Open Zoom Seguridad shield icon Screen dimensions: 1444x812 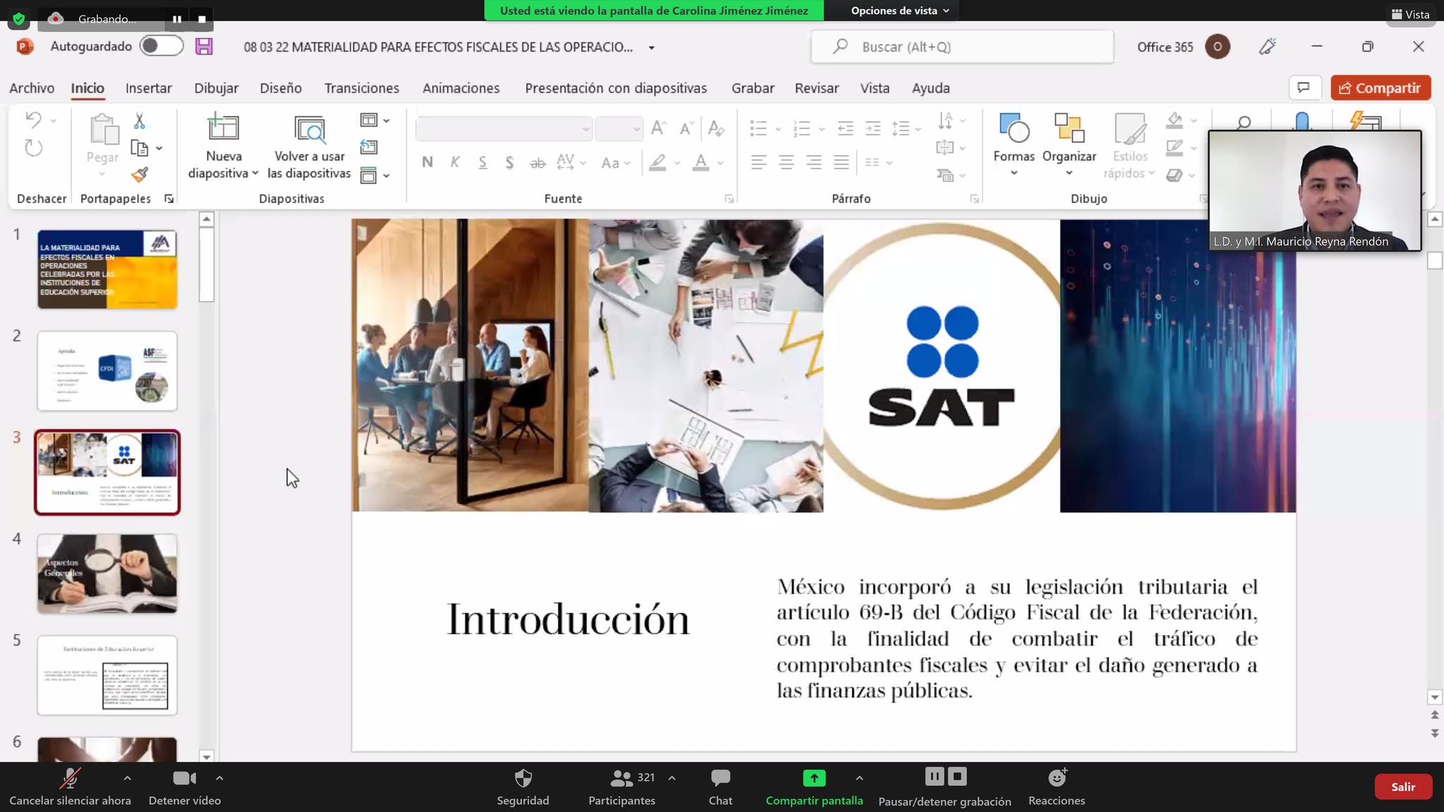[522, 787]
